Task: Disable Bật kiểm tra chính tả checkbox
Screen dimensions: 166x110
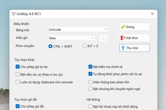Action: 90,67
